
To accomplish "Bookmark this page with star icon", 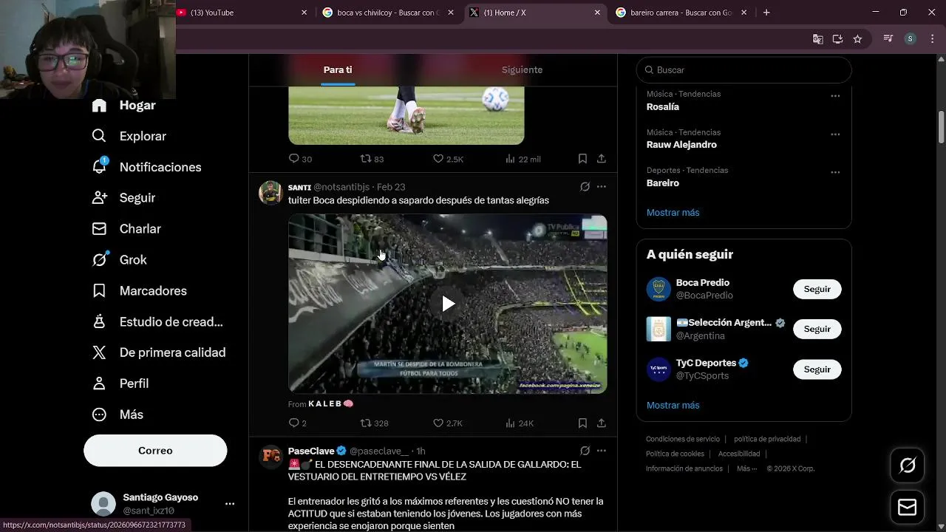I will point(857,39).
